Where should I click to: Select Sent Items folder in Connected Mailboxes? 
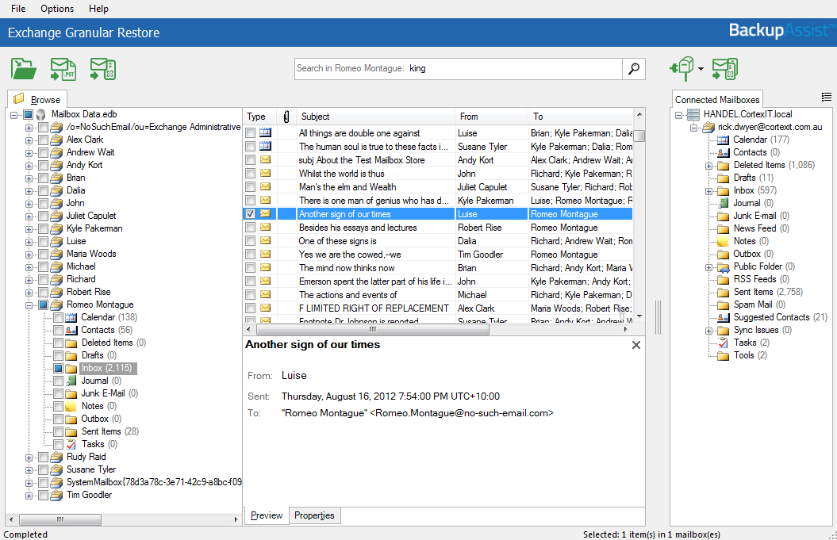pyautogui.click(x=752, y=292)
